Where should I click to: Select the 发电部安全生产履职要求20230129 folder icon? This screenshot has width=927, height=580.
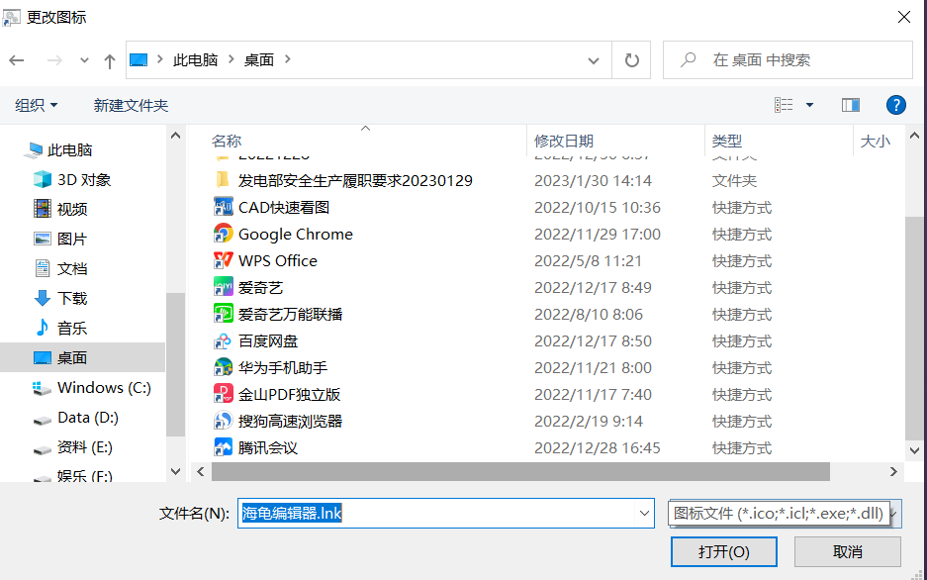point(223,180)
